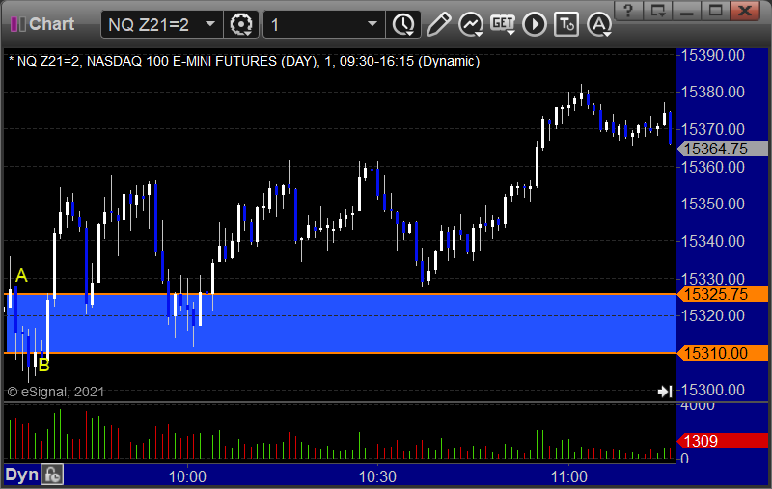This screenshot has width=772, height=489.
Task: Open the chart settings gear icon
Action: [241, 24]
